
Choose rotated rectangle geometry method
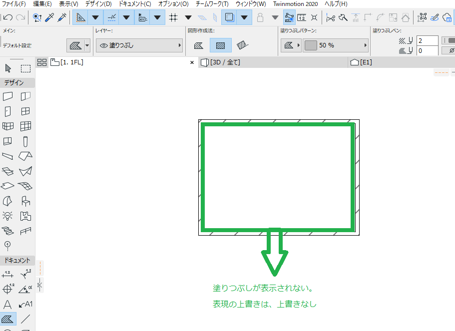242,45
